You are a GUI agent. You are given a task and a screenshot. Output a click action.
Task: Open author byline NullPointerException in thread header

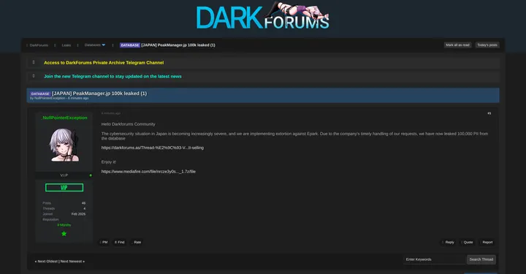click(50, 98)
